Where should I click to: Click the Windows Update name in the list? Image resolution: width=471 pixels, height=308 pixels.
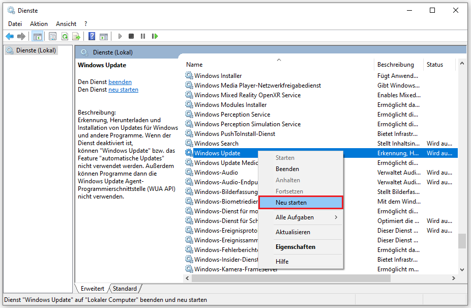point(217,153)
